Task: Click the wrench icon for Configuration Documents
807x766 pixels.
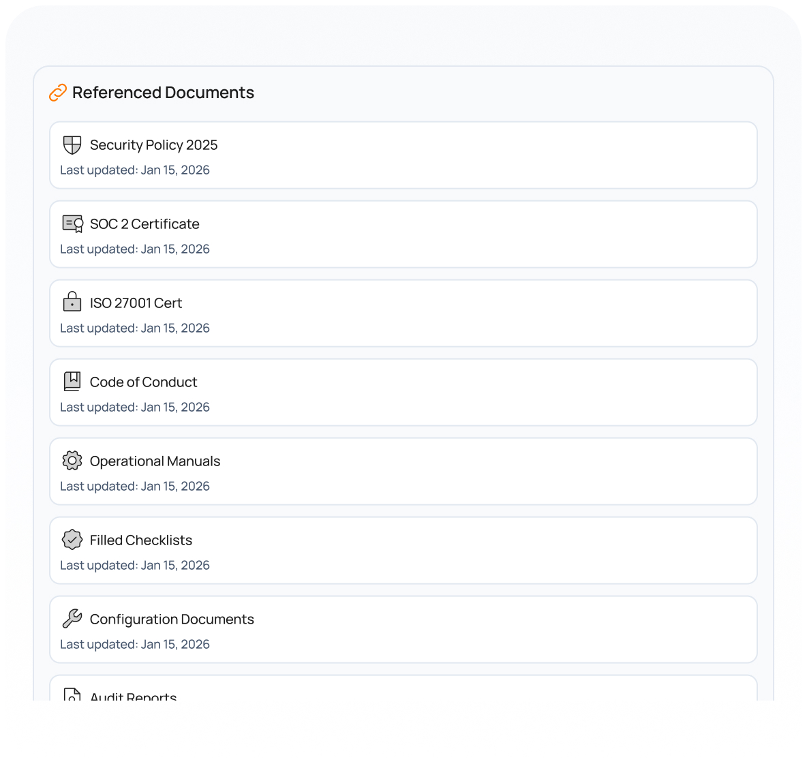Action: tap(72, 619)
